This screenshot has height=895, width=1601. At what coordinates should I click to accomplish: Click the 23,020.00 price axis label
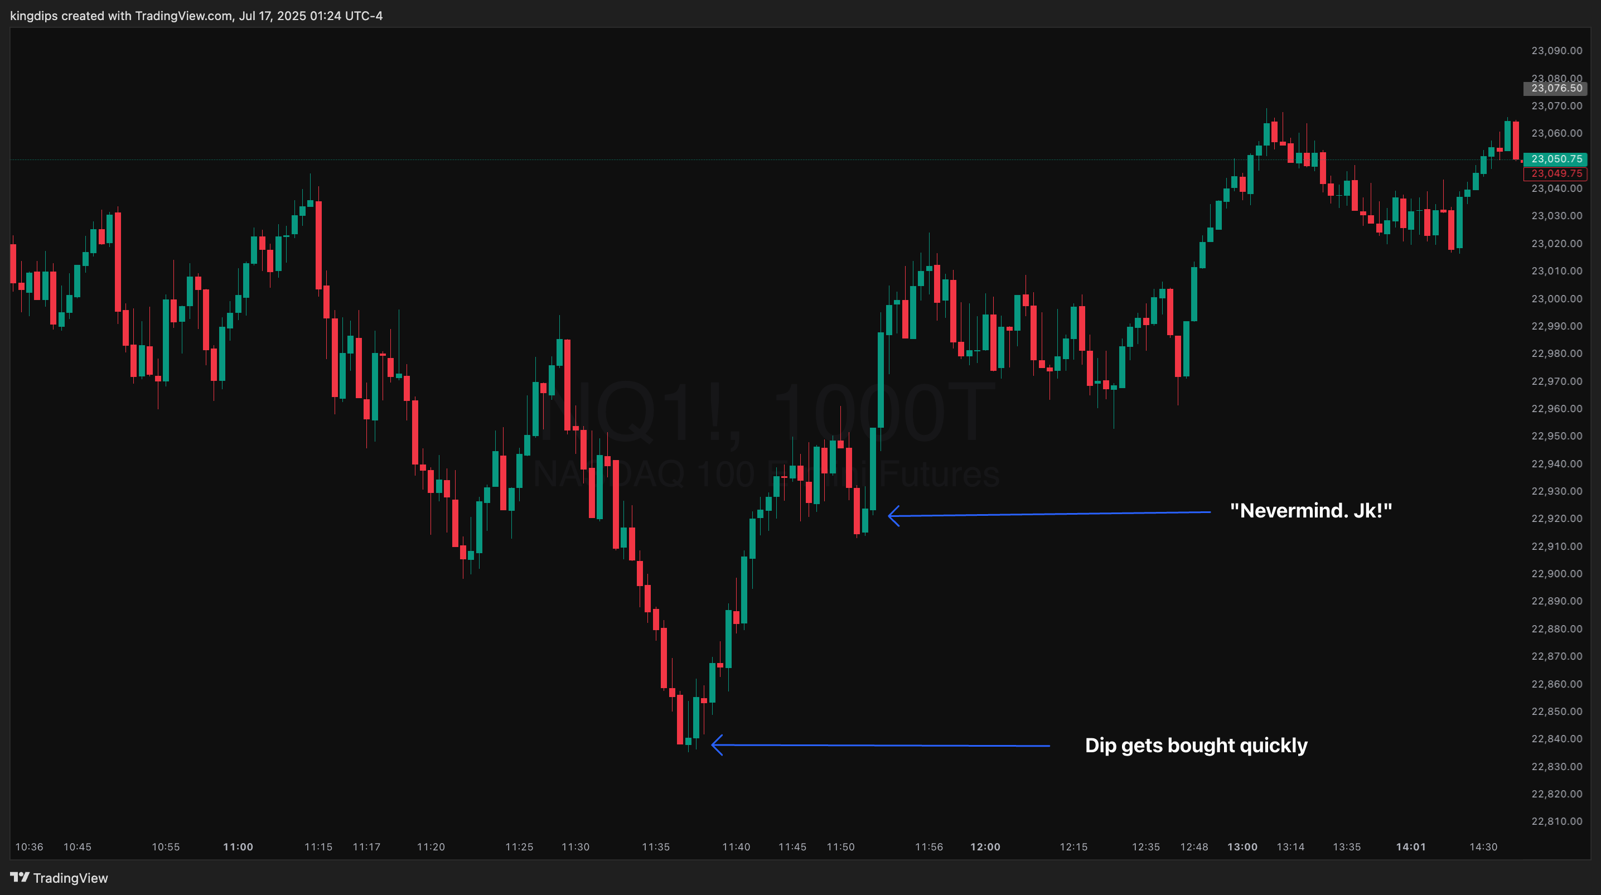point(1556,243)
